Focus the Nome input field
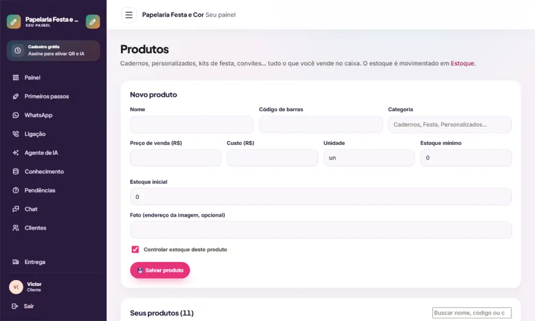 (x=192, y=125)
